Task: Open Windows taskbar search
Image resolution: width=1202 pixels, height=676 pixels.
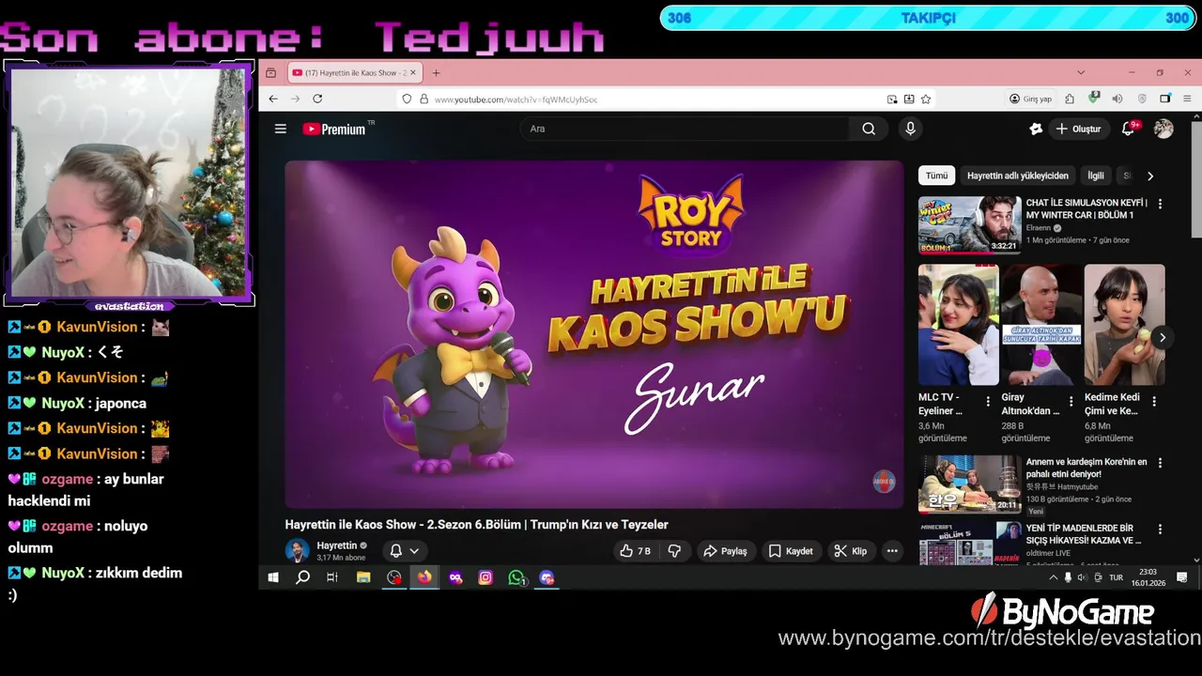Action: [x=302, y=577]
